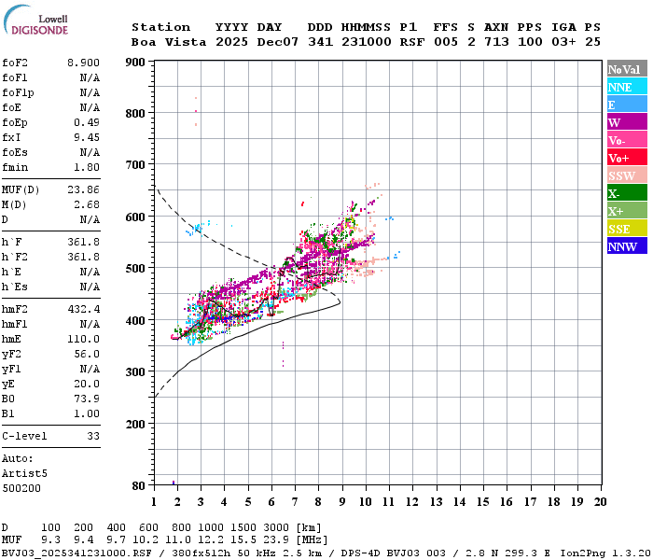Screen dimensions: 653x560
Task: Click the 500 km height axis label
Action: coord(135,269)
